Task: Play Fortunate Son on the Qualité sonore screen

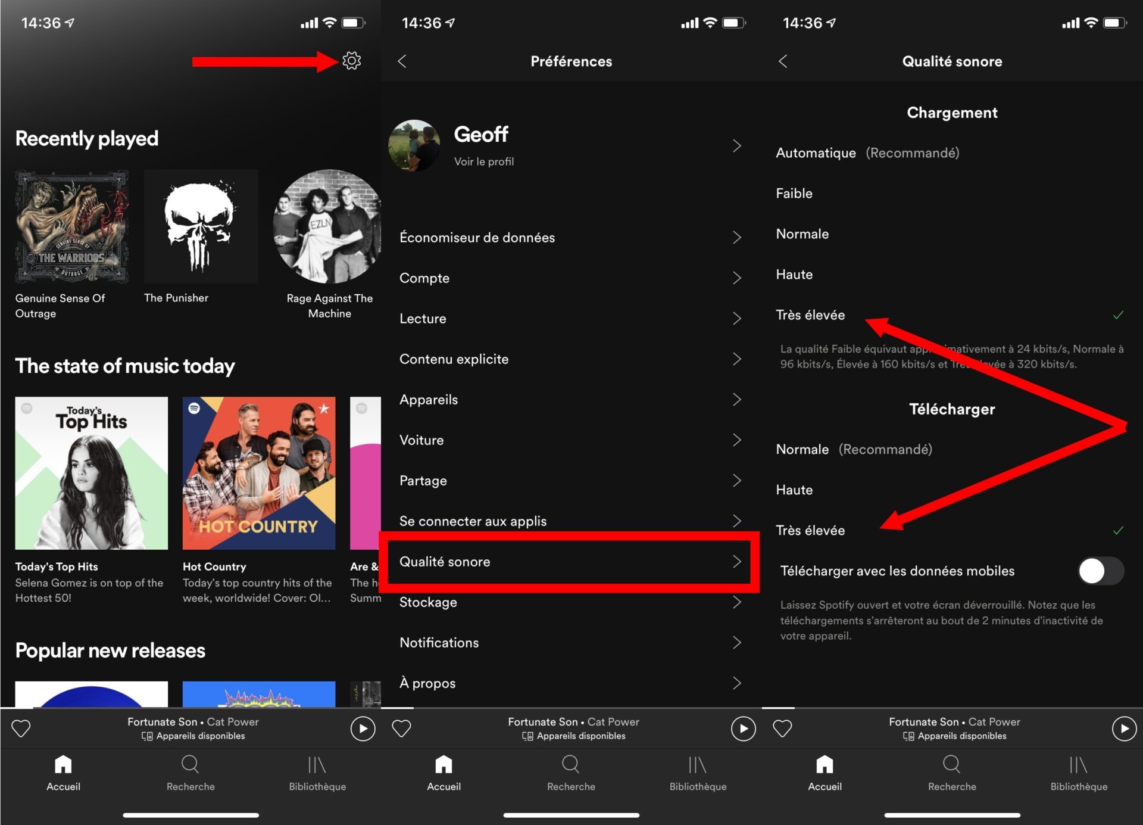Action: tap(1124, 729)
